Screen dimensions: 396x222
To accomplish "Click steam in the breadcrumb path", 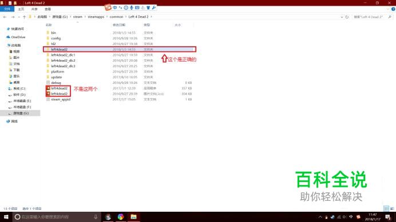I will 77,17.
